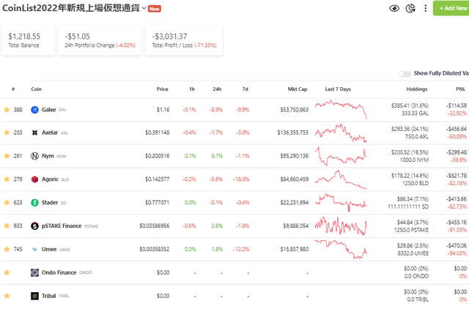Open the Nym coin page link
Viewport: 469px width, 309px height.
(x=48, y=156)
